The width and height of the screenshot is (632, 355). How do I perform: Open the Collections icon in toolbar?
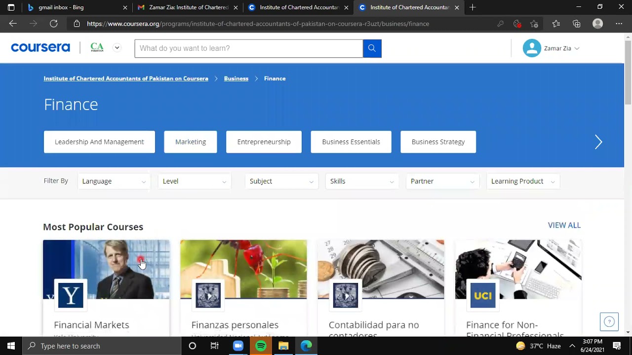click(x=577, y=24)
